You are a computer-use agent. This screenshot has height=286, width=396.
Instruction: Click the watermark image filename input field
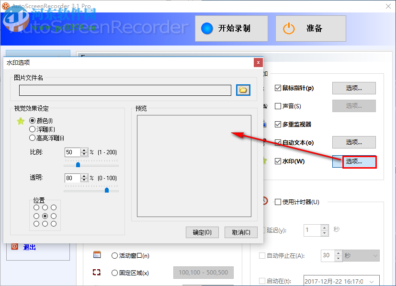[x=124, y=90]
